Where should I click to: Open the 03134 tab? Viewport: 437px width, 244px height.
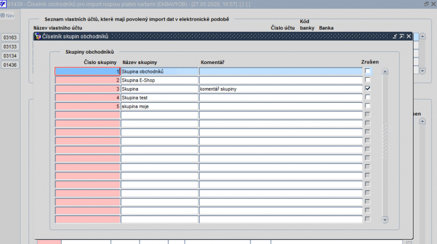pyautogui.click(x=10, y=56)
